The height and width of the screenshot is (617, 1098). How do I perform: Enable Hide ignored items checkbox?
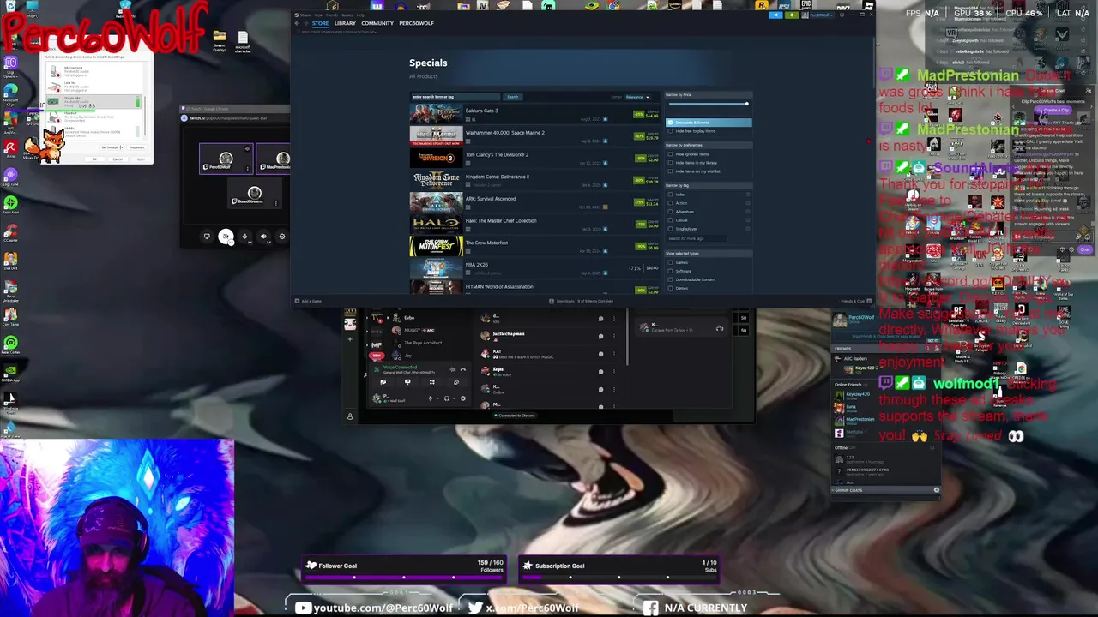670,154
